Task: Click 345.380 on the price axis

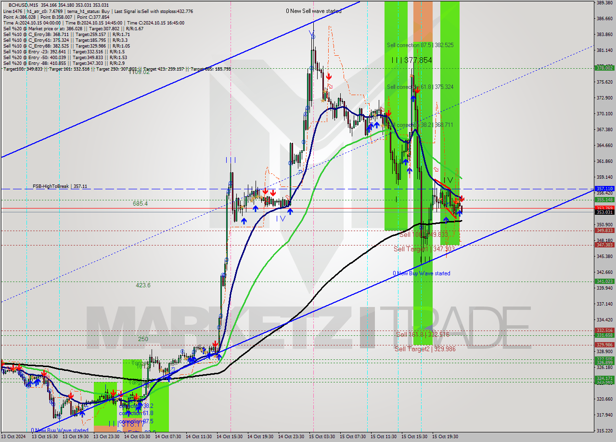Action: [x=604, y=257]
